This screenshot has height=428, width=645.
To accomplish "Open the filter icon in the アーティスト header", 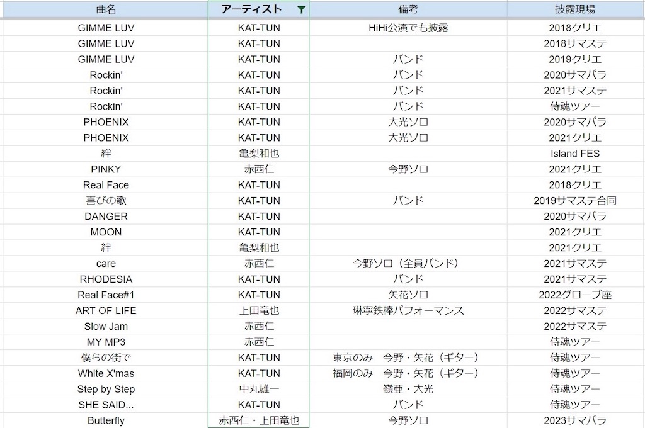I will click(301, 10).
